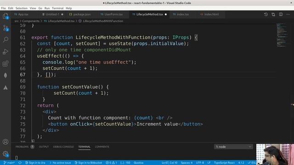This screenshot has height=165, width=294.
Task: Open the Go menu
Action: point(40,8)
